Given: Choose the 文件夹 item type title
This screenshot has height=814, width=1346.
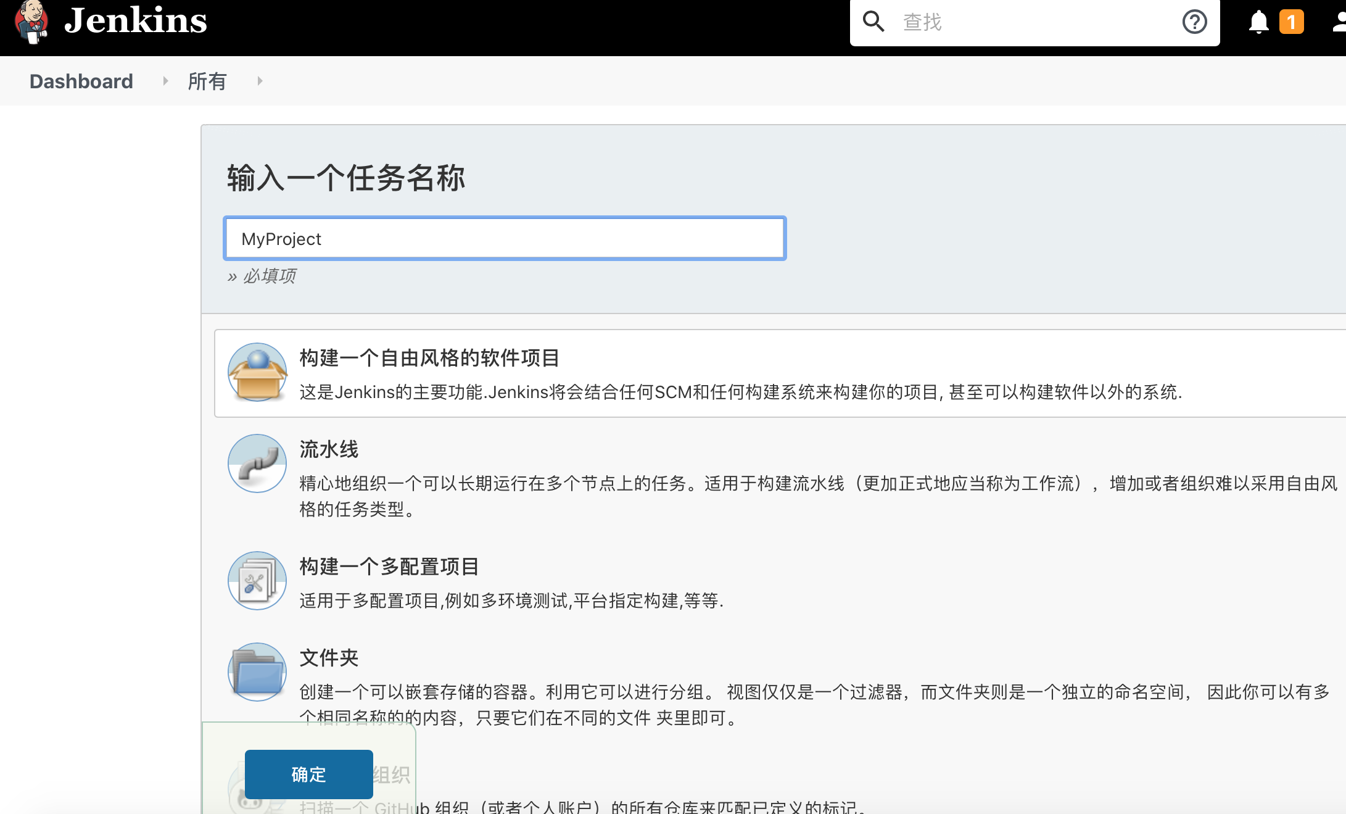Looking at the screenshot, I should [329, 658].
